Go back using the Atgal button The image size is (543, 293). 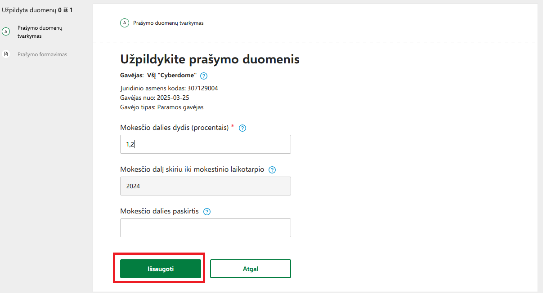[250, 269]
